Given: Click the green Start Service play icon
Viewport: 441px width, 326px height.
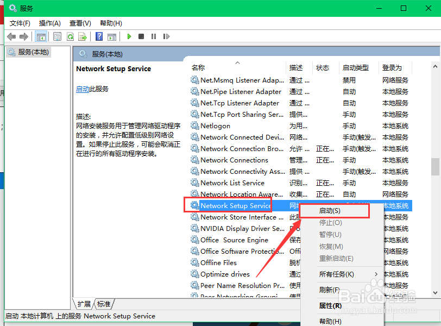Looking at the screenshot, I should tap(129, 36).
